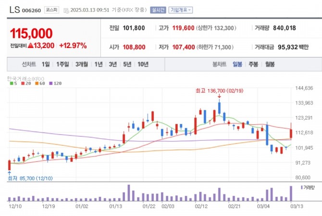The width and height of the screenshot is (322, 216).
Task: Click the 01/13 date axis label
Action: tap(115, 206)
